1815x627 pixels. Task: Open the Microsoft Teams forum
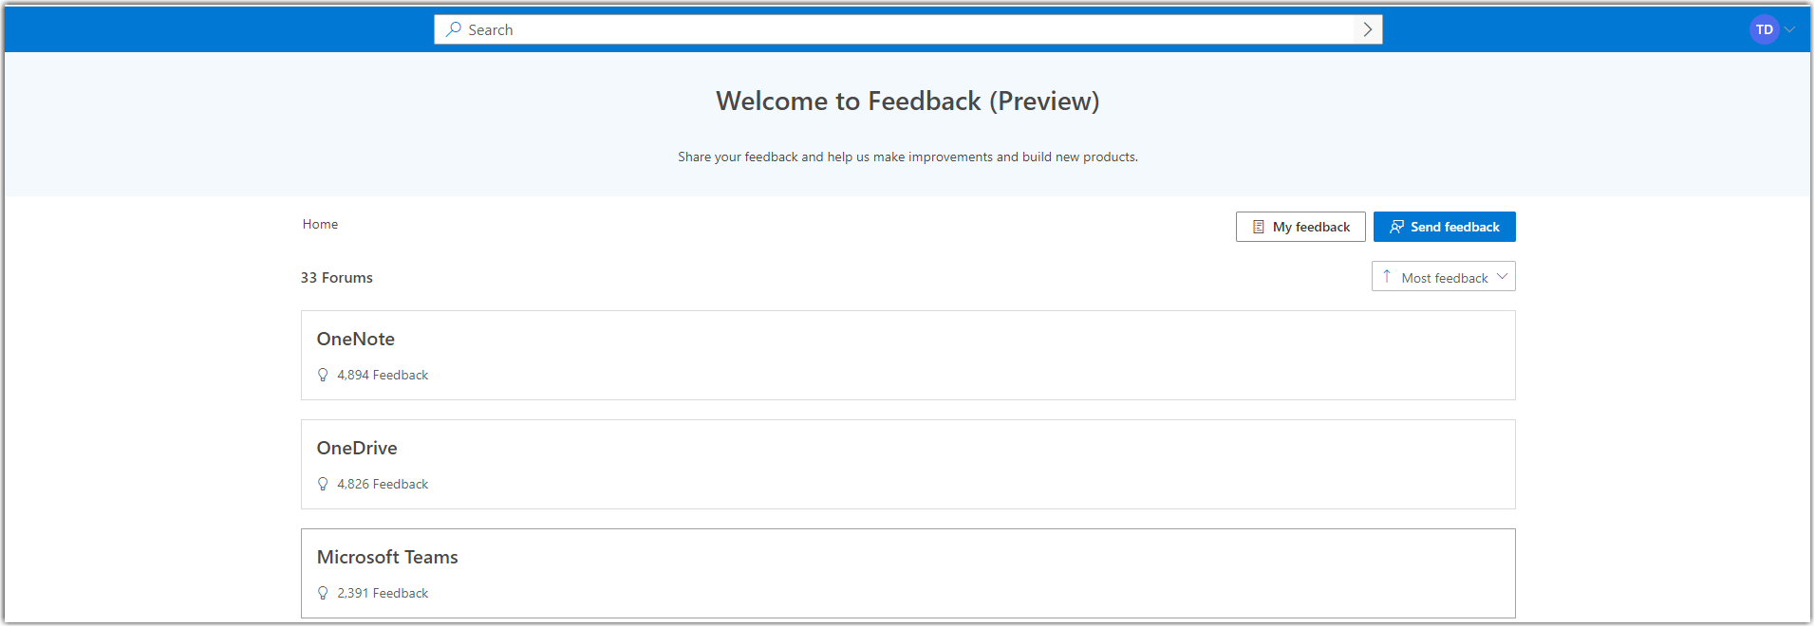point(907,573)
